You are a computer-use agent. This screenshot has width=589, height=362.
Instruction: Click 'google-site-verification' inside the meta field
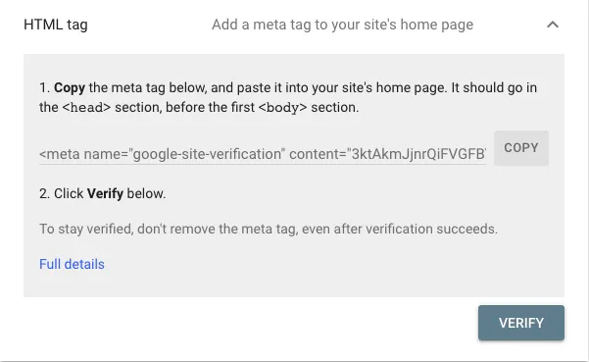click(x=207, y=154)
